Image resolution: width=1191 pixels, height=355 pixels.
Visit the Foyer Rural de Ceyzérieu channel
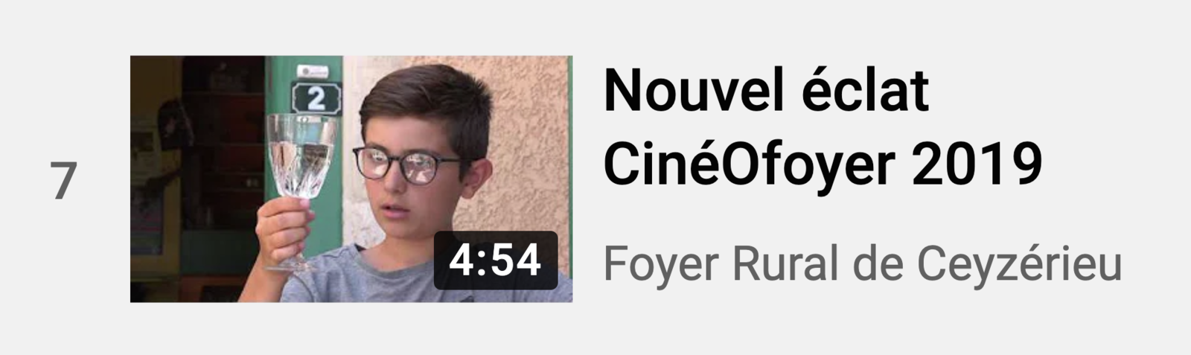pos(862,263)
